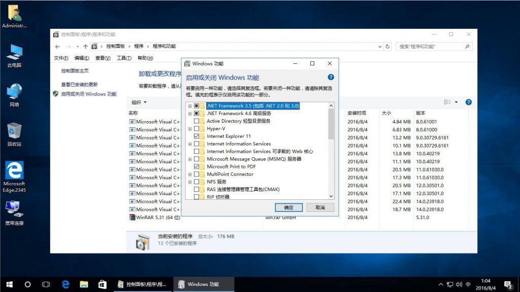The image size is (520, 292).
Task: Uncheck Microsoft Print to PDF
Action: [197, 167]
